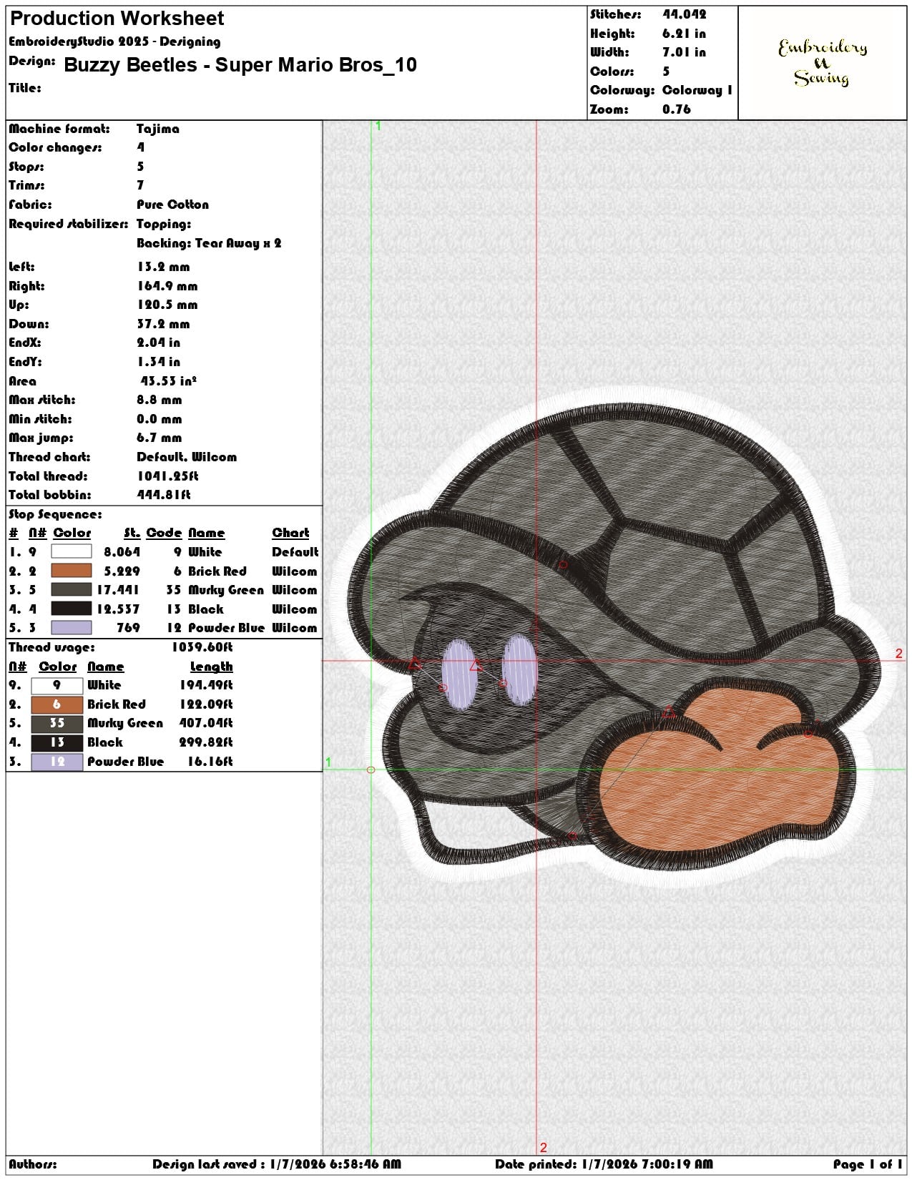Viewport: 912px width, 1180px height.
Task: Click the 'Page 1 of 1' indicator
Action: click(x=868, y=1165)
